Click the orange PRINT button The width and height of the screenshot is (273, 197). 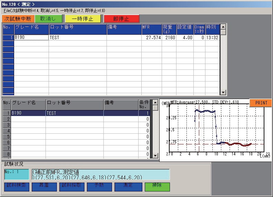[x=261, y=103]
